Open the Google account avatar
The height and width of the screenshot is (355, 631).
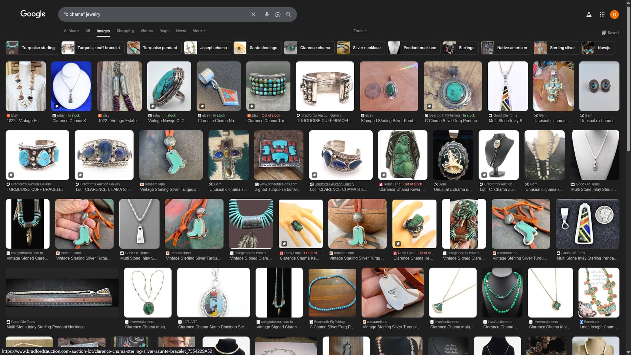pyautogui.click(x=614, y=14)
